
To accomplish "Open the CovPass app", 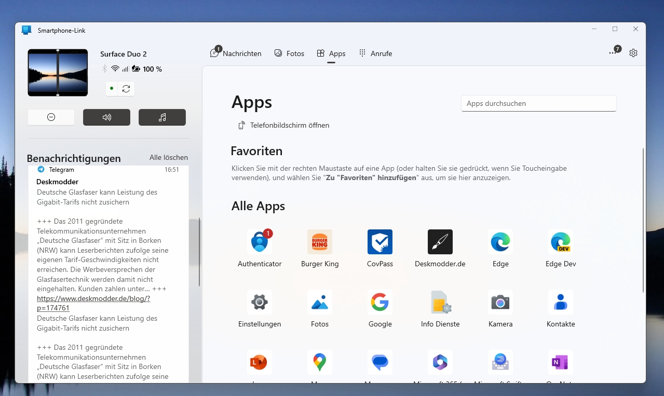I will tap(380, 242).
